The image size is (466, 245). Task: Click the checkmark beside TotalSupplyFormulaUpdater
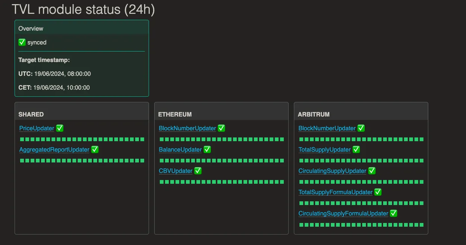pyautogui.click(x=378, y=192)
